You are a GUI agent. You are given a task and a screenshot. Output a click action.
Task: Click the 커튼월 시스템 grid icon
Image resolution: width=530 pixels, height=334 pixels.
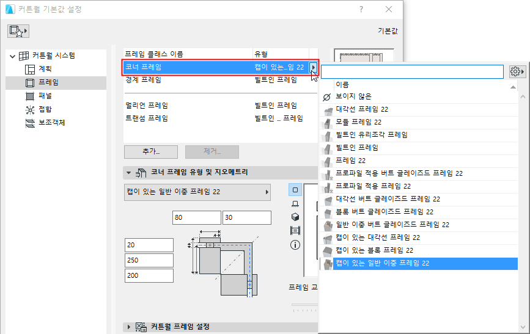[24, 56]
